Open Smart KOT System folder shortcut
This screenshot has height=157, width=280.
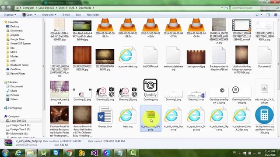pos(20,44)
